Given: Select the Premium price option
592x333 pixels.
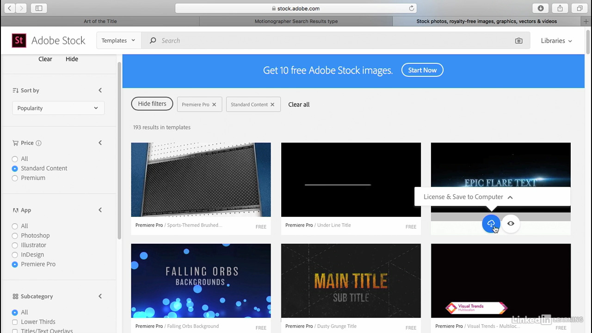Looking at the screenshot, I should tap(15, 178).
